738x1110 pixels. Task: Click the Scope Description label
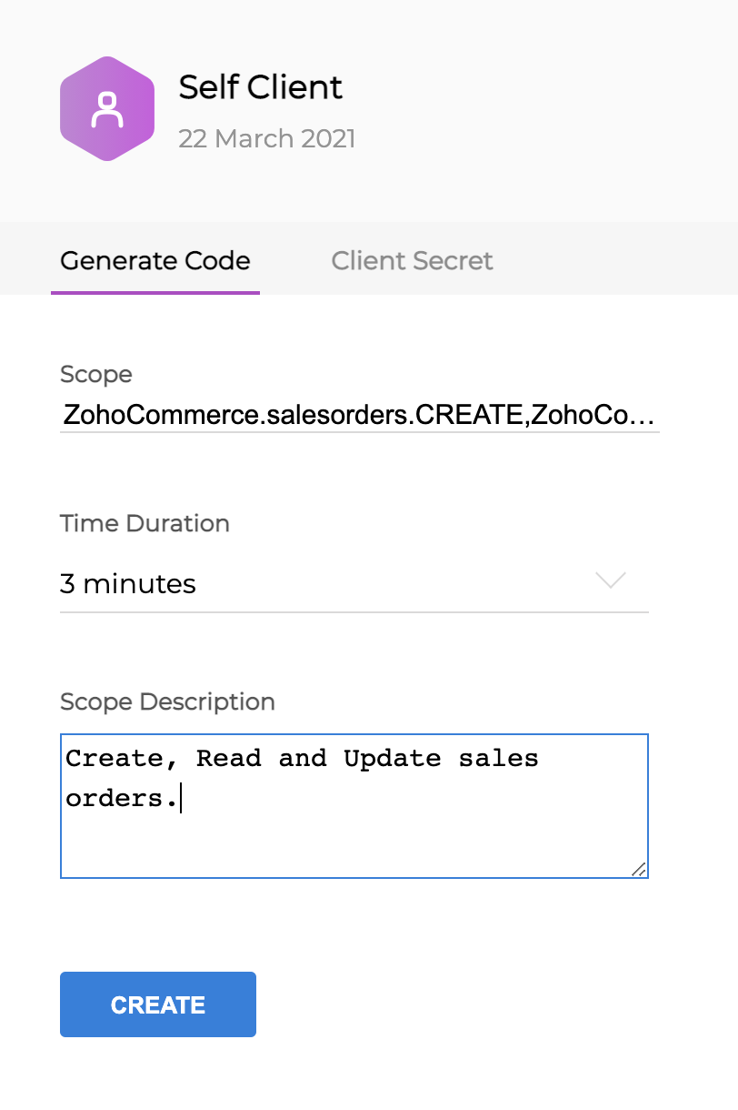(167, 701)
